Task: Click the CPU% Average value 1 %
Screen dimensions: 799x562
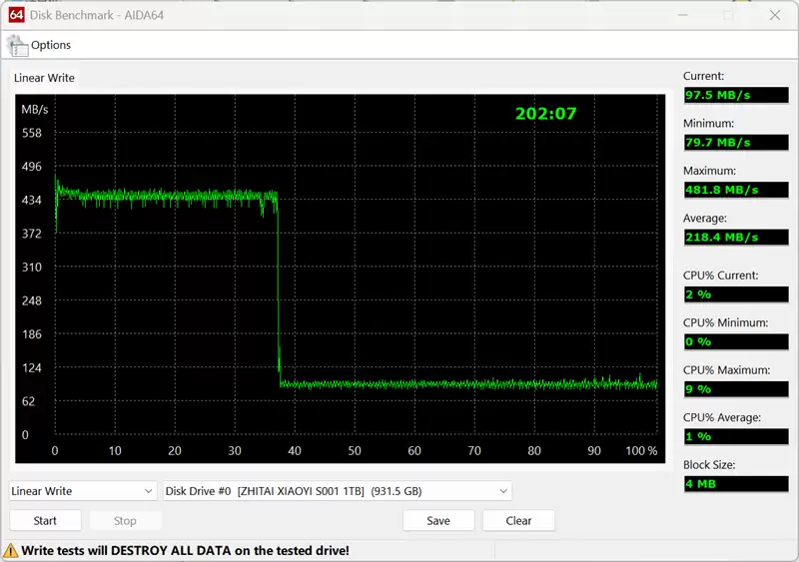Action: coord(736,436)
